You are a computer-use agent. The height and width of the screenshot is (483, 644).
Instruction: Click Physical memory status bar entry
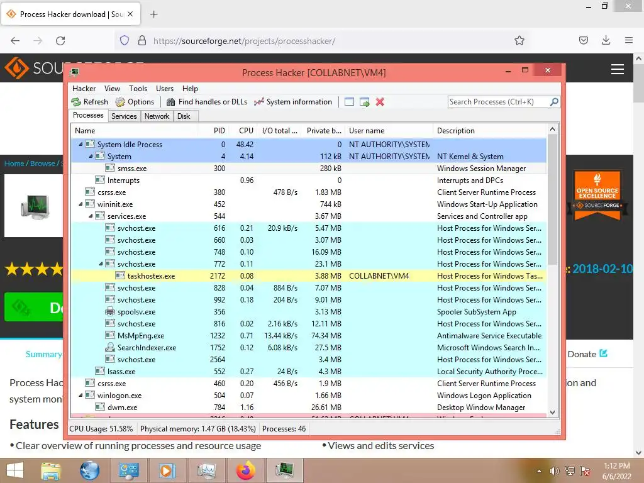click(x=198, y=429)
